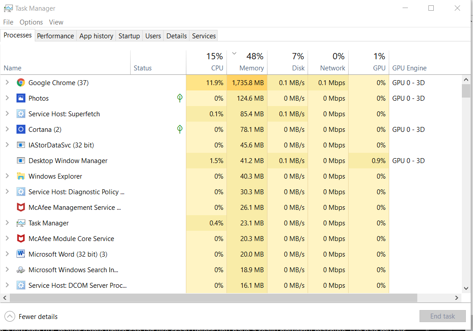Click the Service Host: Diagnostic Policy icon
The image size is (473, 331).
click(21, 192)
